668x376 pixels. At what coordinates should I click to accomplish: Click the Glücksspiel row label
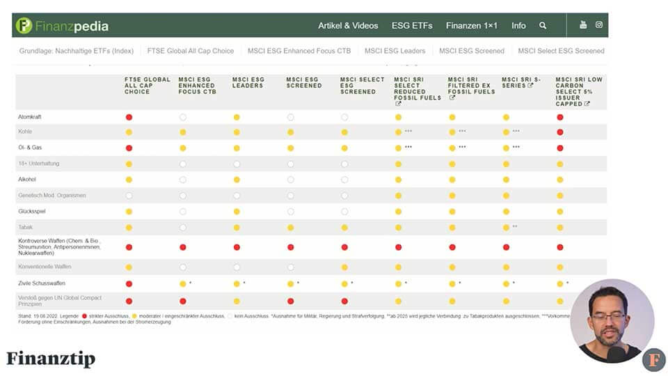(x=31, y=212)
